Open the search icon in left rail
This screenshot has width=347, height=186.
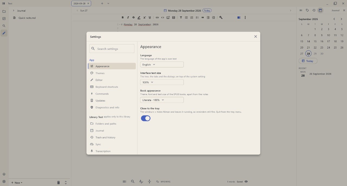[4, 26]
